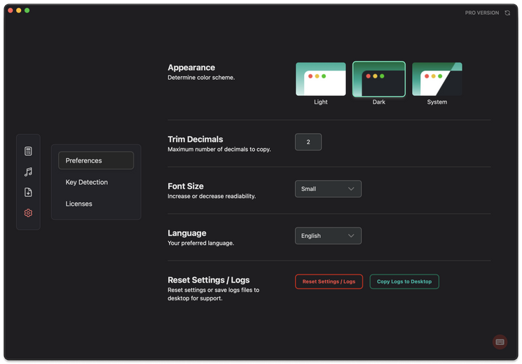
Task: Expand the Font Size dropdown
Action: coord(328,189)
